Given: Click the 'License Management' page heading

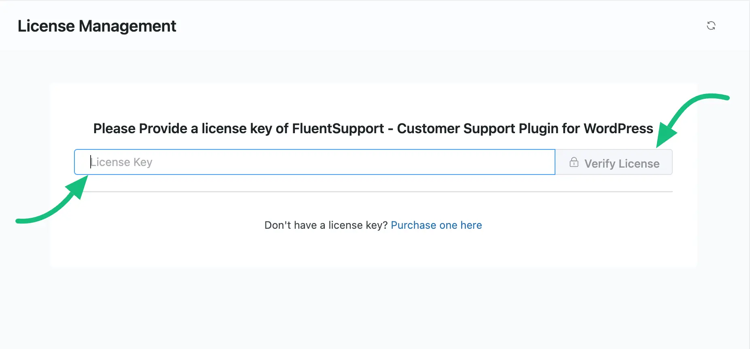Looking at the screenshot, I should pyautogui.click(x=97, y=26).
